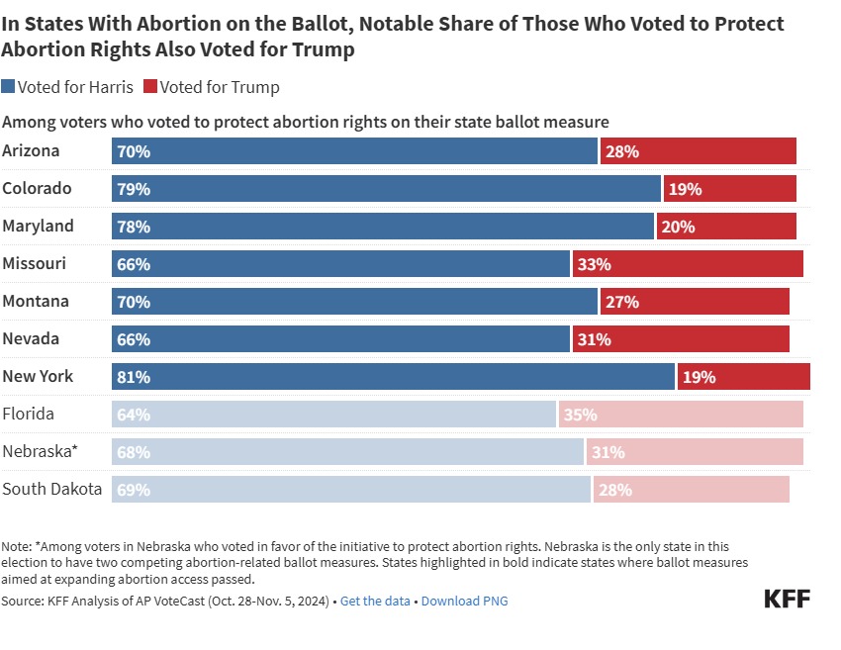841x650 pixels.
Task: Select Arizona's 28% Trump bar
Action: click(x=699, y=151)
